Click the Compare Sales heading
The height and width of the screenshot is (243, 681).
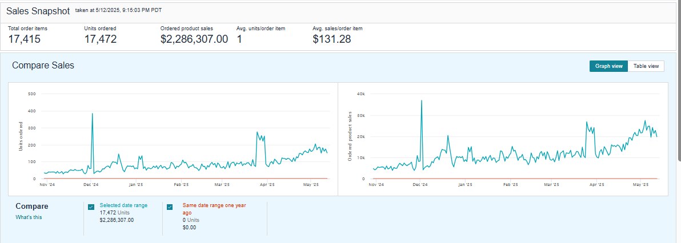point(43,66)
